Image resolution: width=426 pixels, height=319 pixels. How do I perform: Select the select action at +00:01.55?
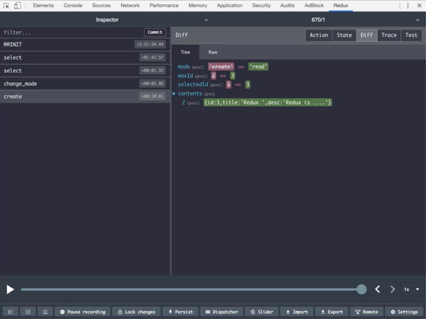(x=85, y=70)
